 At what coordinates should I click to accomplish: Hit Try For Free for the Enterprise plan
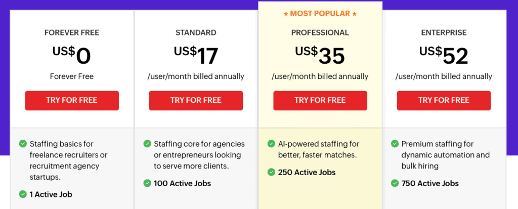(x=444, y=100)
